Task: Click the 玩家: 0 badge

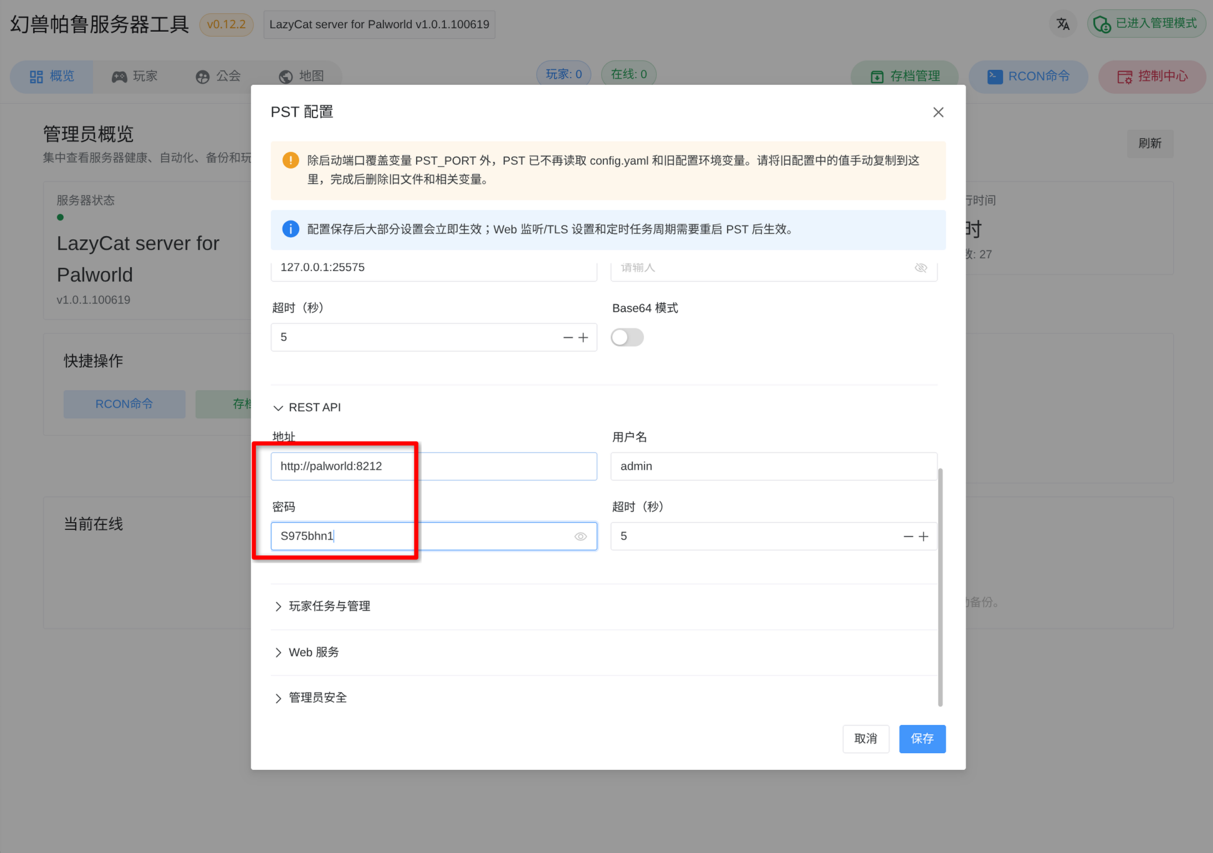Action: pos(564,74)
